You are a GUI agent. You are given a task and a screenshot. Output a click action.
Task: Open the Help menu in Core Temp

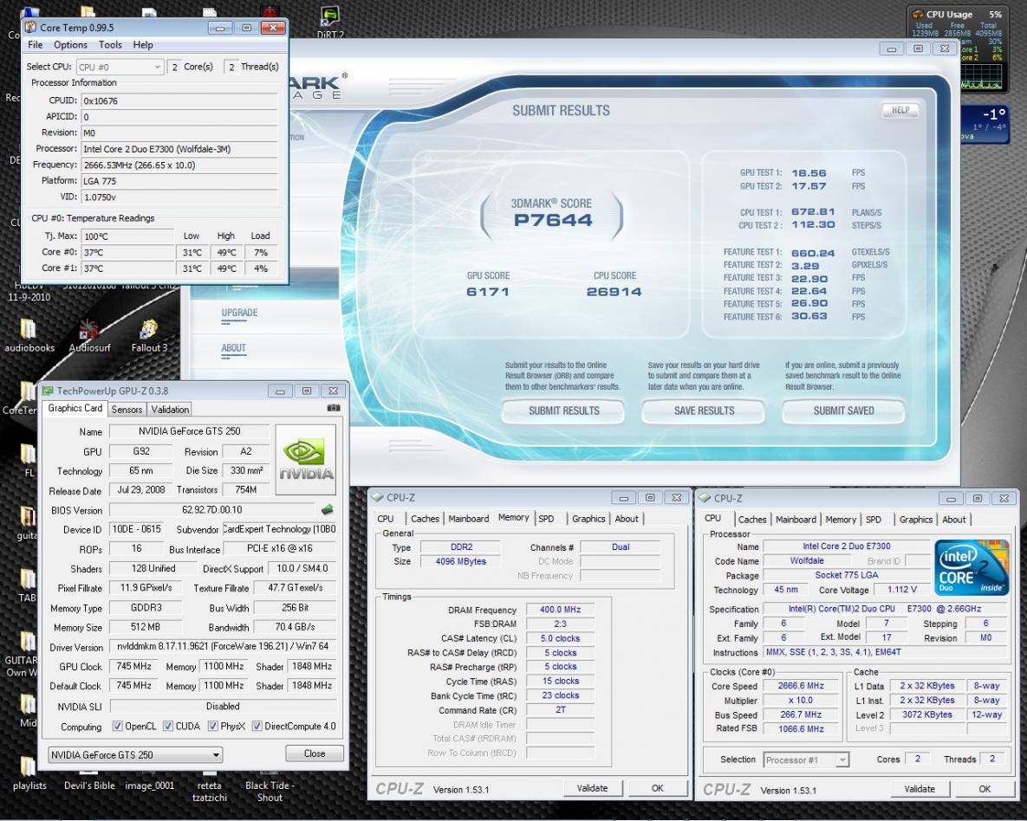(143, 44)
